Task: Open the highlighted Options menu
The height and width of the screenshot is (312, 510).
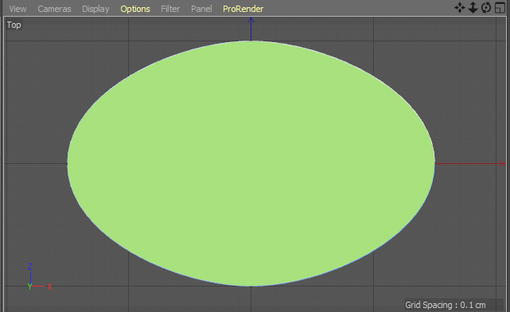Action: pos(135,9)
